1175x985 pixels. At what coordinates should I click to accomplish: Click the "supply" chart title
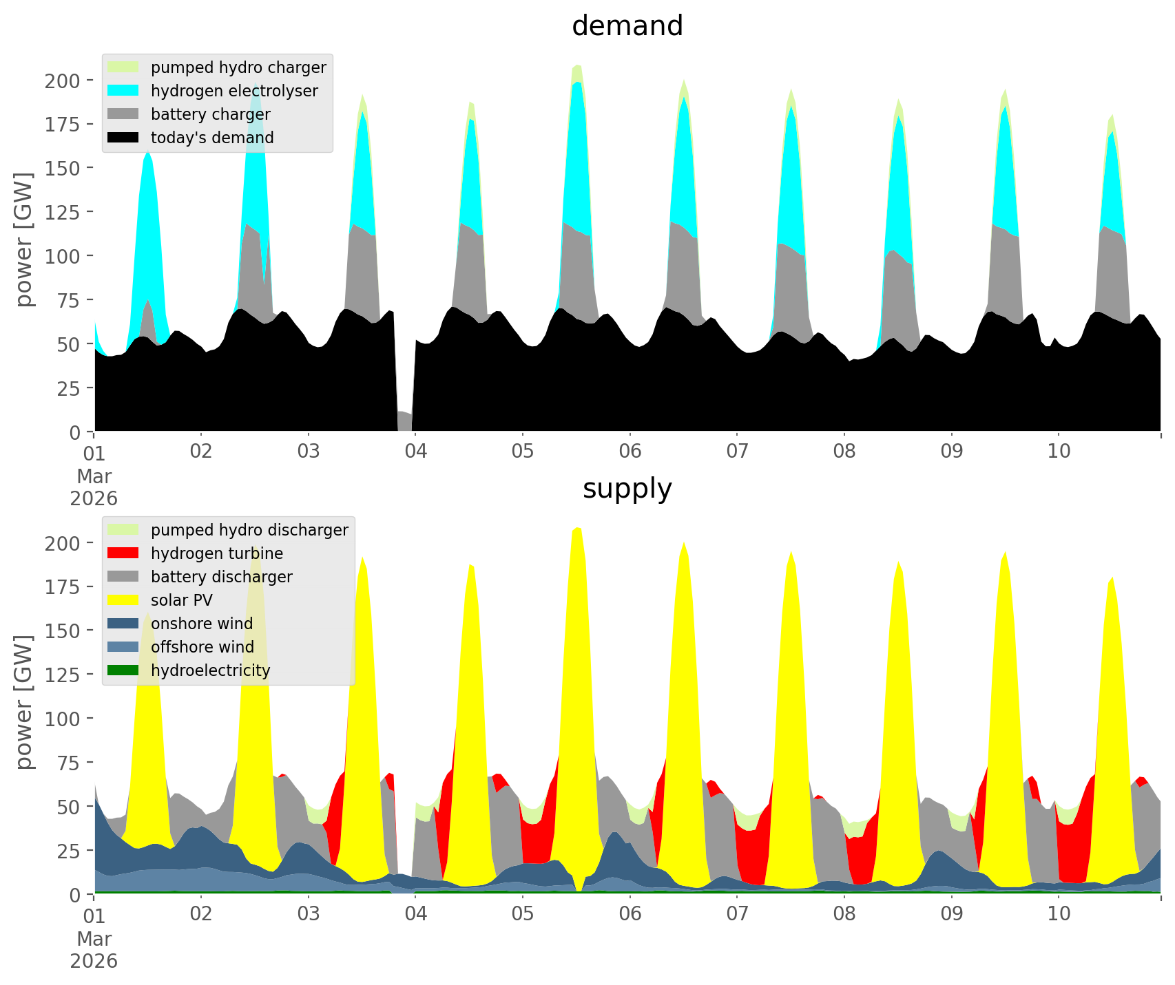point(627,489)
